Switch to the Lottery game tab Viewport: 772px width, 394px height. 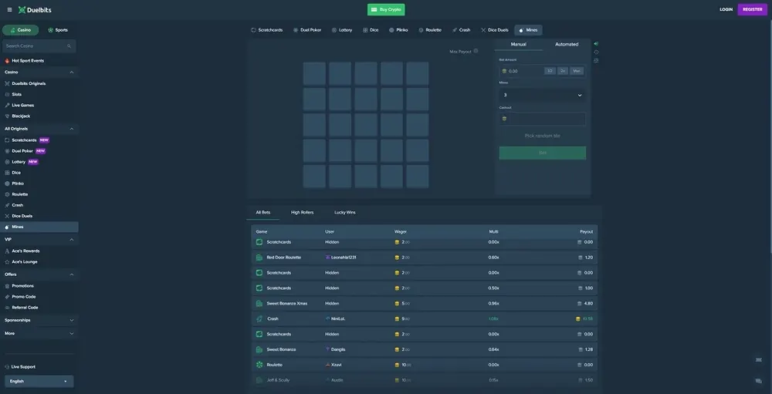[342, 30]
